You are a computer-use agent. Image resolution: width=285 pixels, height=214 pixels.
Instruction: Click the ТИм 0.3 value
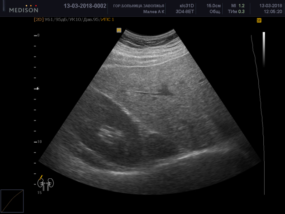point(236,12)
